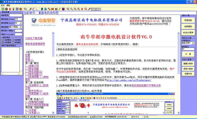The image size is (197, 119).
Task: Click the zoom in magnifier icon
Action: tap(68, 9)
